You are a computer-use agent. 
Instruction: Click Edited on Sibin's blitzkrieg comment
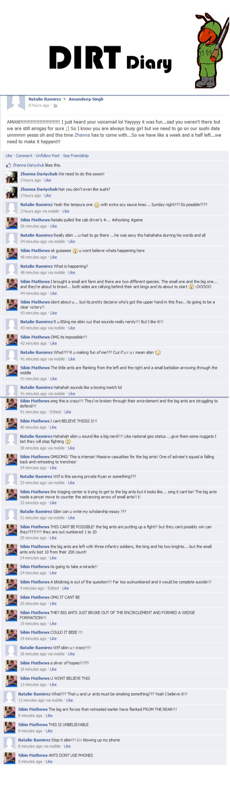click(53, 588)
